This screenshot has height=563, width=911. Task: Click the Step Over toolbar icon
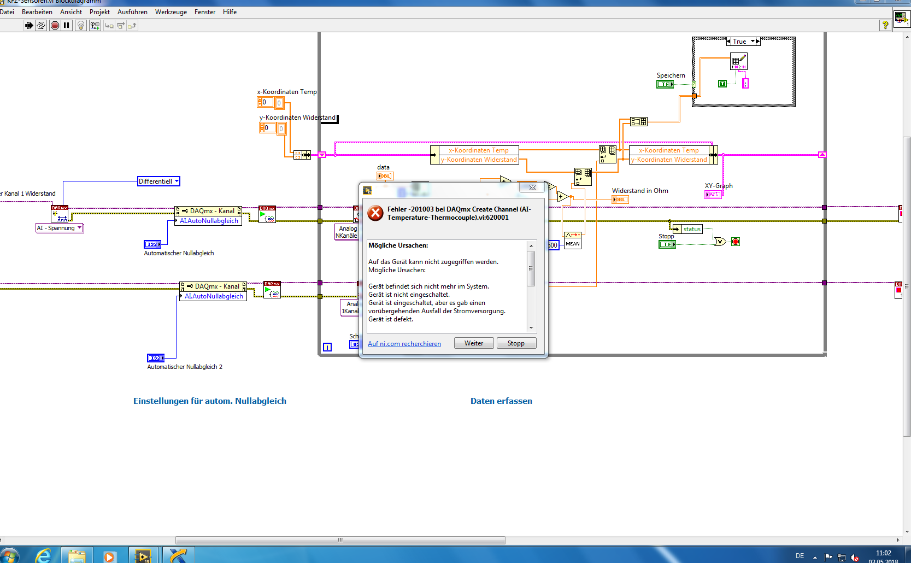tap(121, 25)
